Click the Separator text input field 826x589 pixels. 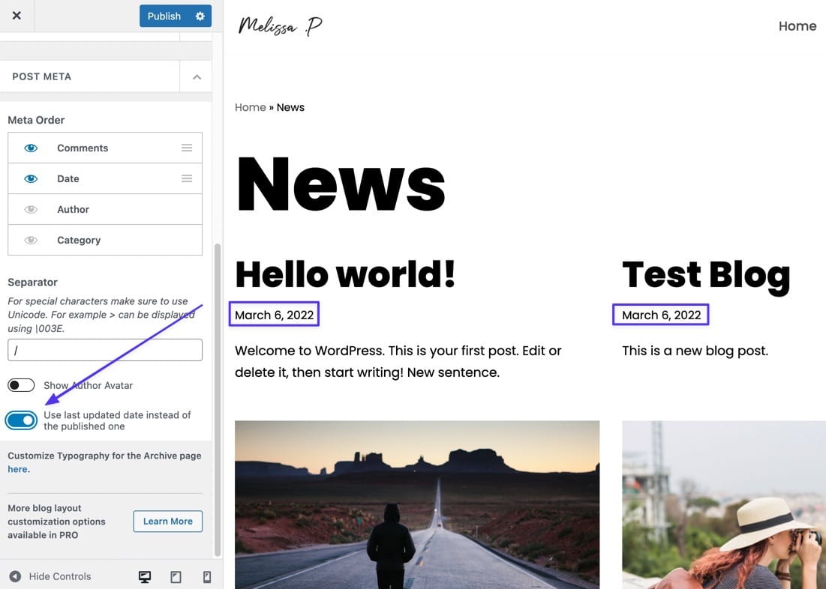click(105, 350)
